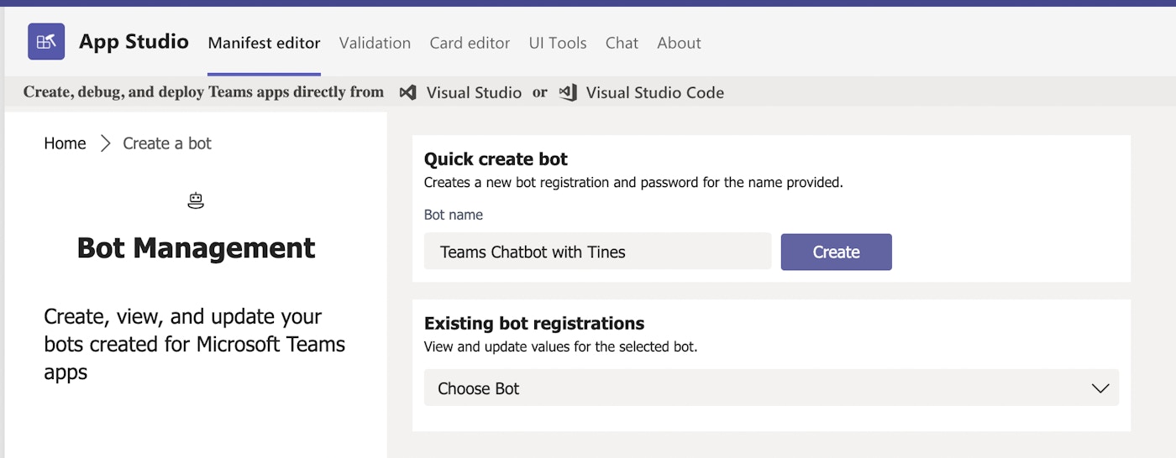
Task: Select the Chat tab
Action: 622,43
